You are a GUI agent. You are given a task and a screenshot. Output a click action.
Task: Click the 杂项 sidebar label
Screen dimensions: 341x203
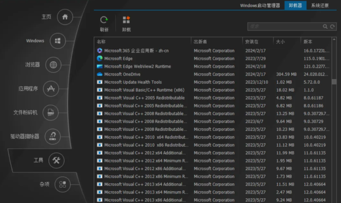pyautogui.click(x=45, y=184)
